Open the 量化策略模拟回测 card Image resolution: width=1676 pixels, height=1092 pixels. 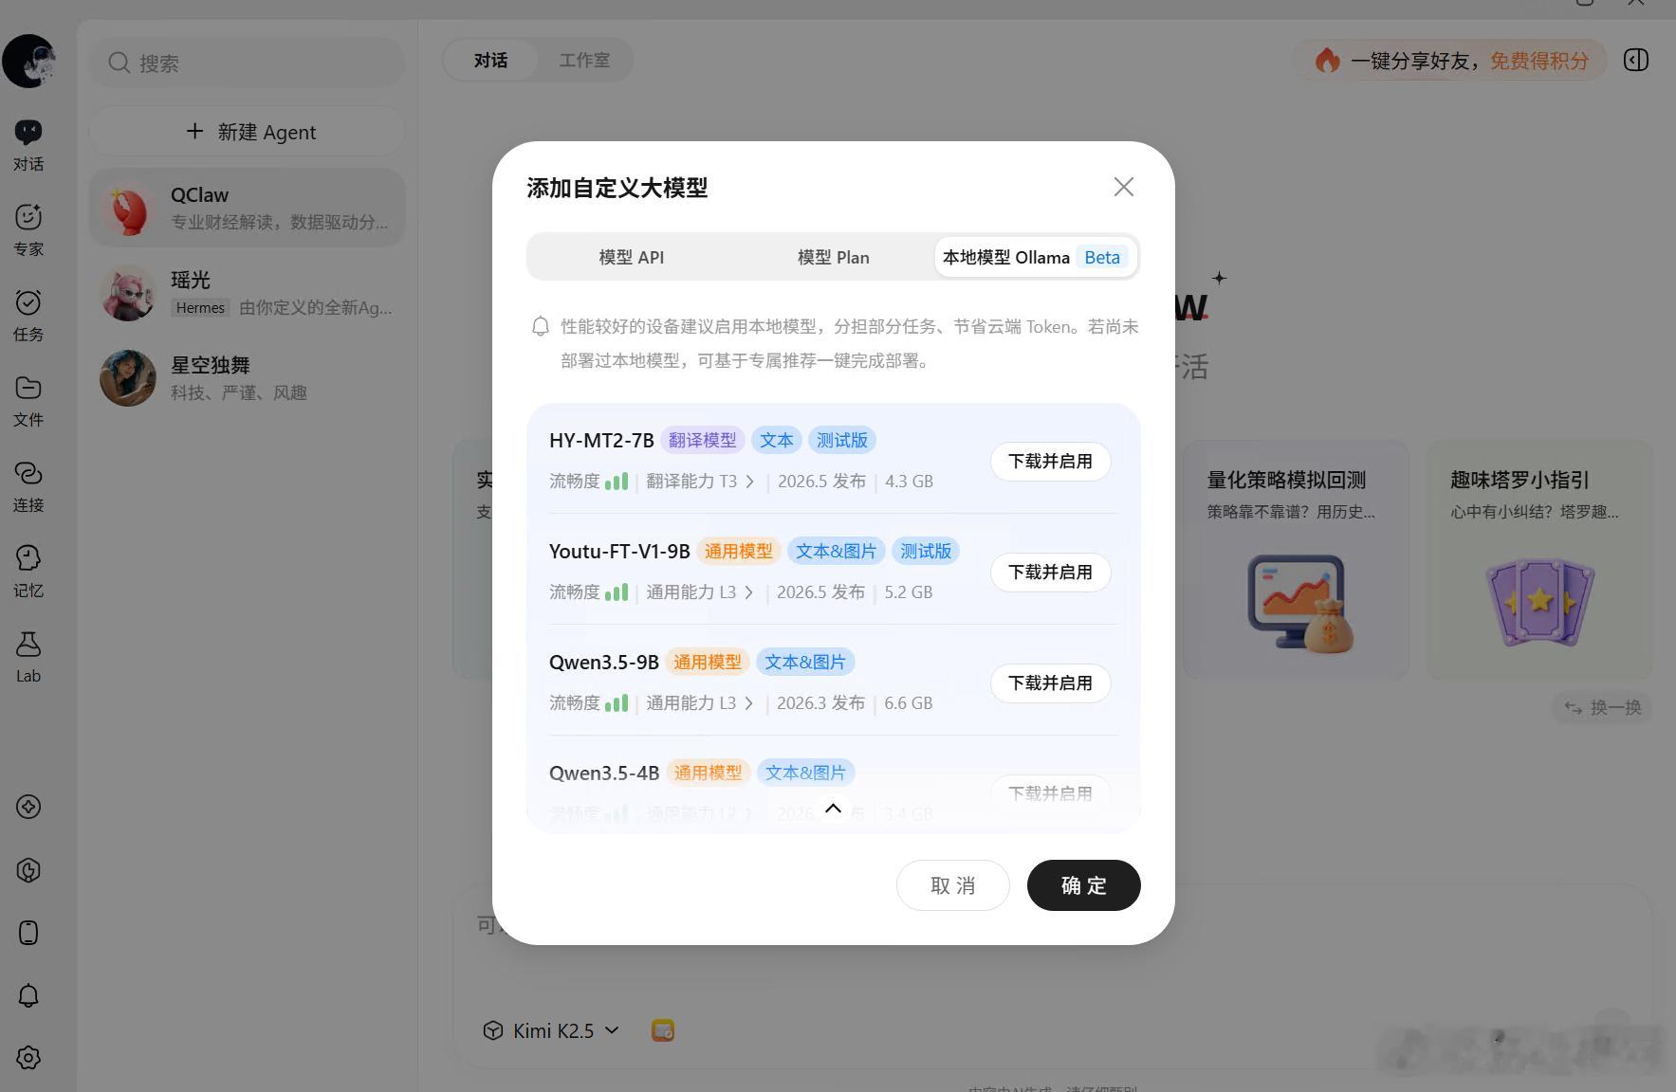pos(1296,559)
